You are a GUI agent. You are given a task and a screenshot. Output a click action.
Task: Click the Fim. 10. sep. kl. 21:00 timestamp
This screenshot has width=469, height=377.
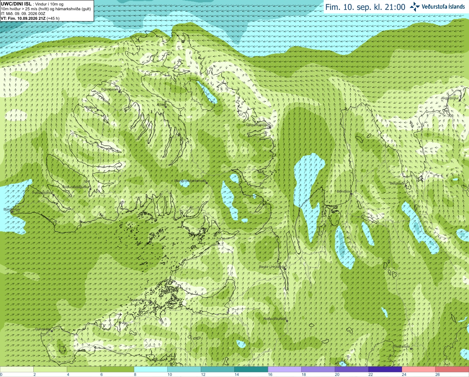(365, 7)
